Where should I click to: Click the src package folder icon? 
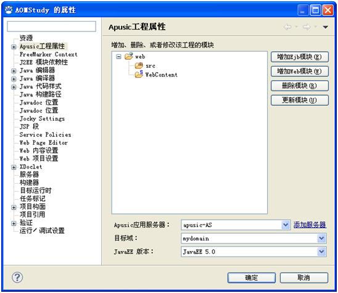[x=139, y=65]
